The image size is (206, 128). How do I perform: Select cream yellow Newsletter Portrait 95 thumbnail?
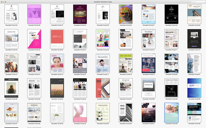pos(103,112)
